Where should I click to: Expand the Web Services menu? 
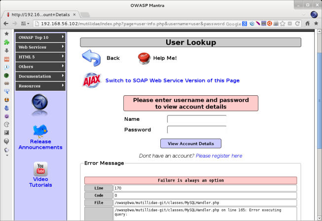(x=40, y=47)
